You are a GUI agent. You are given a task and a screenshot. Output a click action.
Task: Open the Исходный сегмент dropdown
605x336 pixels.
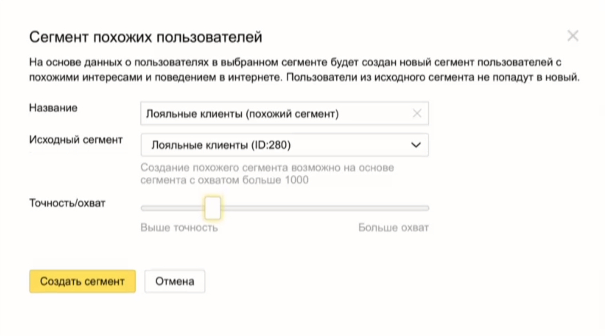click(x=284, y=145)
